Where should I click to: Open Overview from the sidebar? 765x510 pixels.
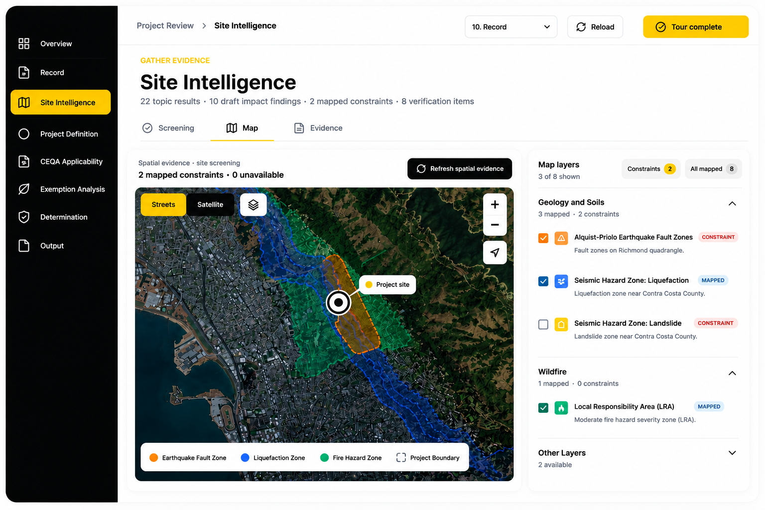pyautogui.click(x=60, y=44)
